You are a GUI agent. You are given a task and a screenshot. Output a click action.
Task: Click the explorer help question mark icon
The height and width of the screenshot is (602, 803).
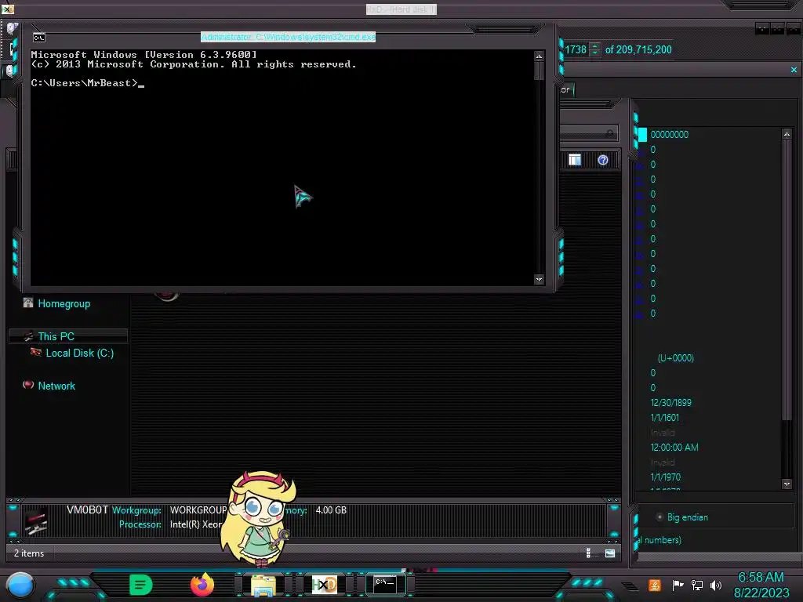click(603, 160)
